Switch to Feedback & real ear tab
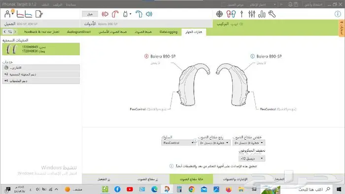Viewport: 345px width, 194px height. pos(42,32)
